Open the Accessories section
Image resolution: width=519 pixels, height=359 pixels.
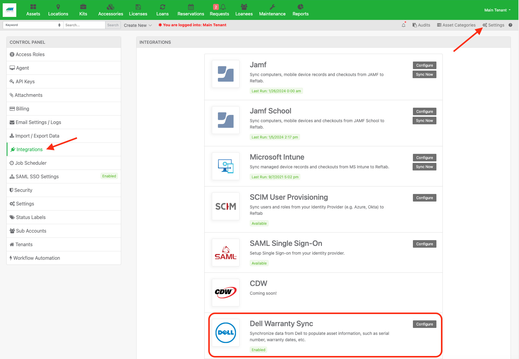click(111, 10)
